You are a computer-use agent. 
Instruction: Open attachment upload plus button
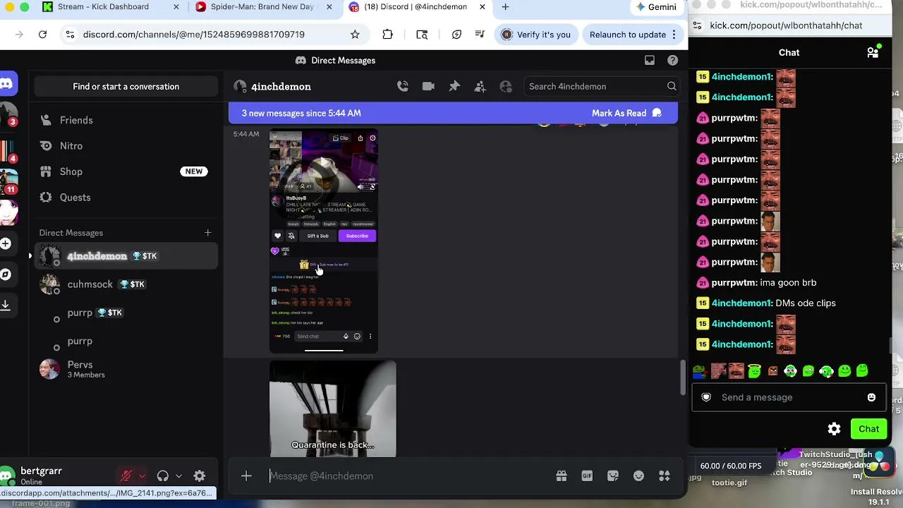pos(246,476)
